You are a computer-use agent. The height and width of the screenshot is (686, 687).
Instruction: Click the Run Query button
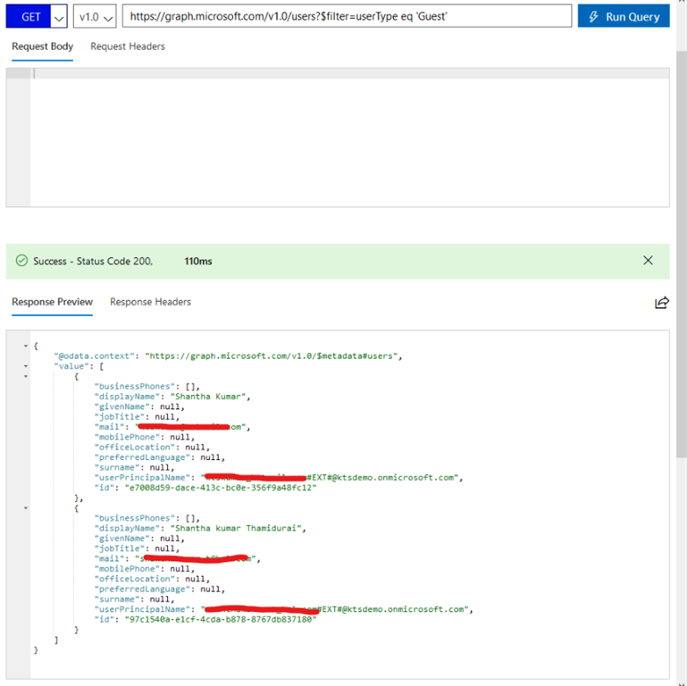pyautogui.click(x=623, y=16)
